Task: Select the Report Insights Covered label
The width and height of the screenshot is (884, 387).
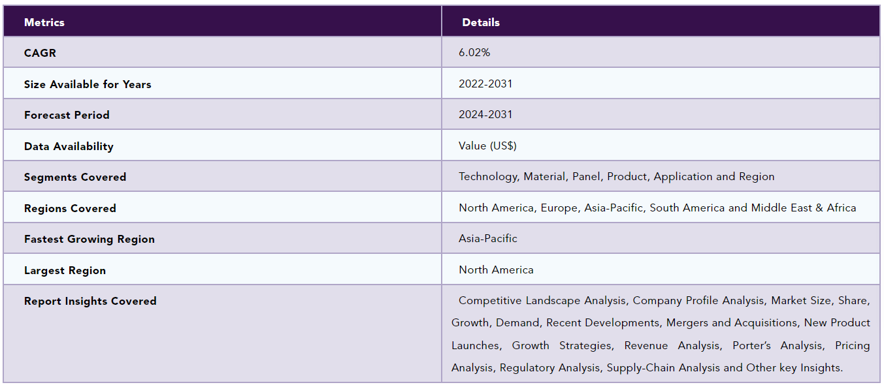Action: click(90, 301)
